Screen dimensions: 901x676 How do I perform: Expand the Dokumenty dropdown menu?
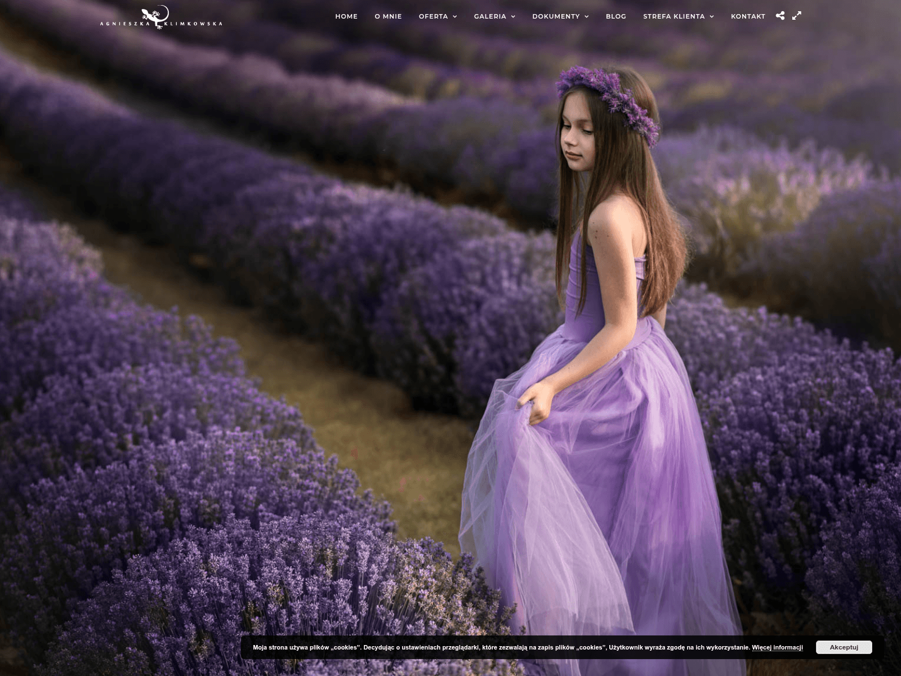click(x=560, y=16)
